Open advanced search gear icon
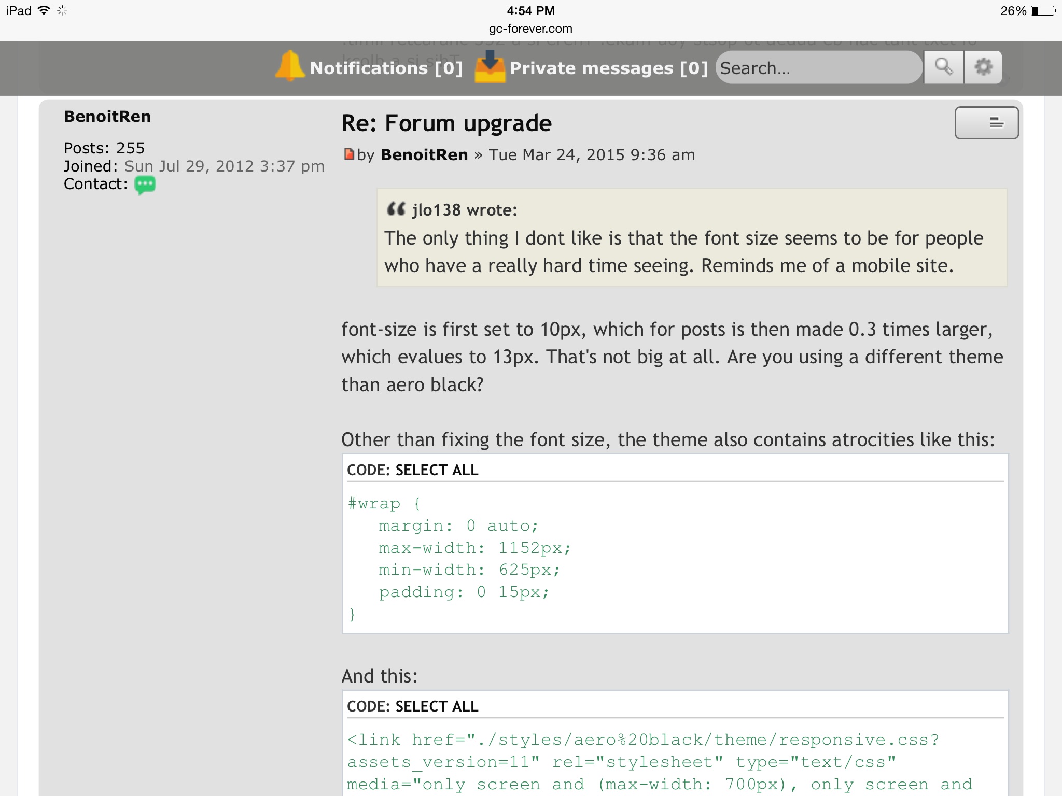 point(983,67)
